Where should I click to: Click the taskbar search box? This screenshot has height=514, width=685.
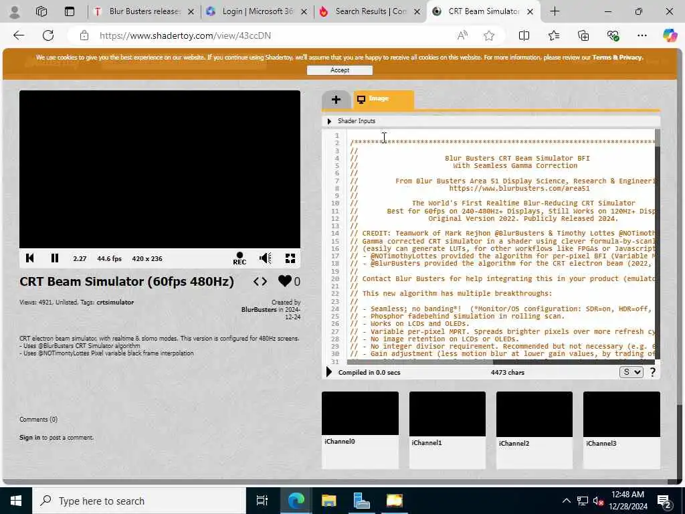(139, 501)
